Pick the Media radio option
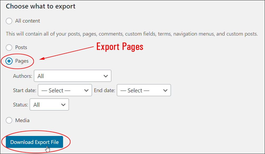This screenshot has height=154, width=265. [9, 121]
